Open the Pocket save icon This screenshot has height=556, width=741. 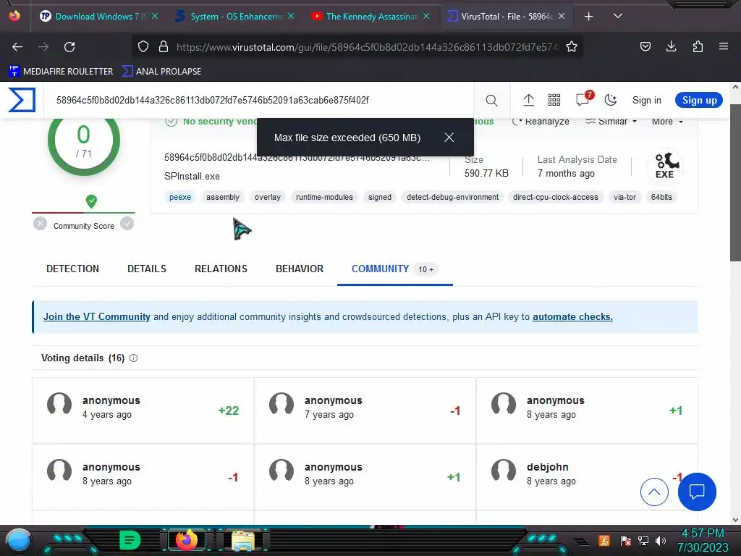click(x=645, y=46)
